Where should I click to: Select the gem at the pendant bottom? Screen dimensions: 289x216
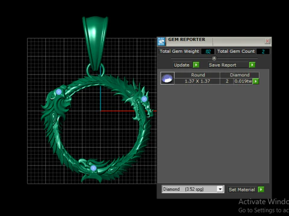pyautogui.click(x=93, y=168)
